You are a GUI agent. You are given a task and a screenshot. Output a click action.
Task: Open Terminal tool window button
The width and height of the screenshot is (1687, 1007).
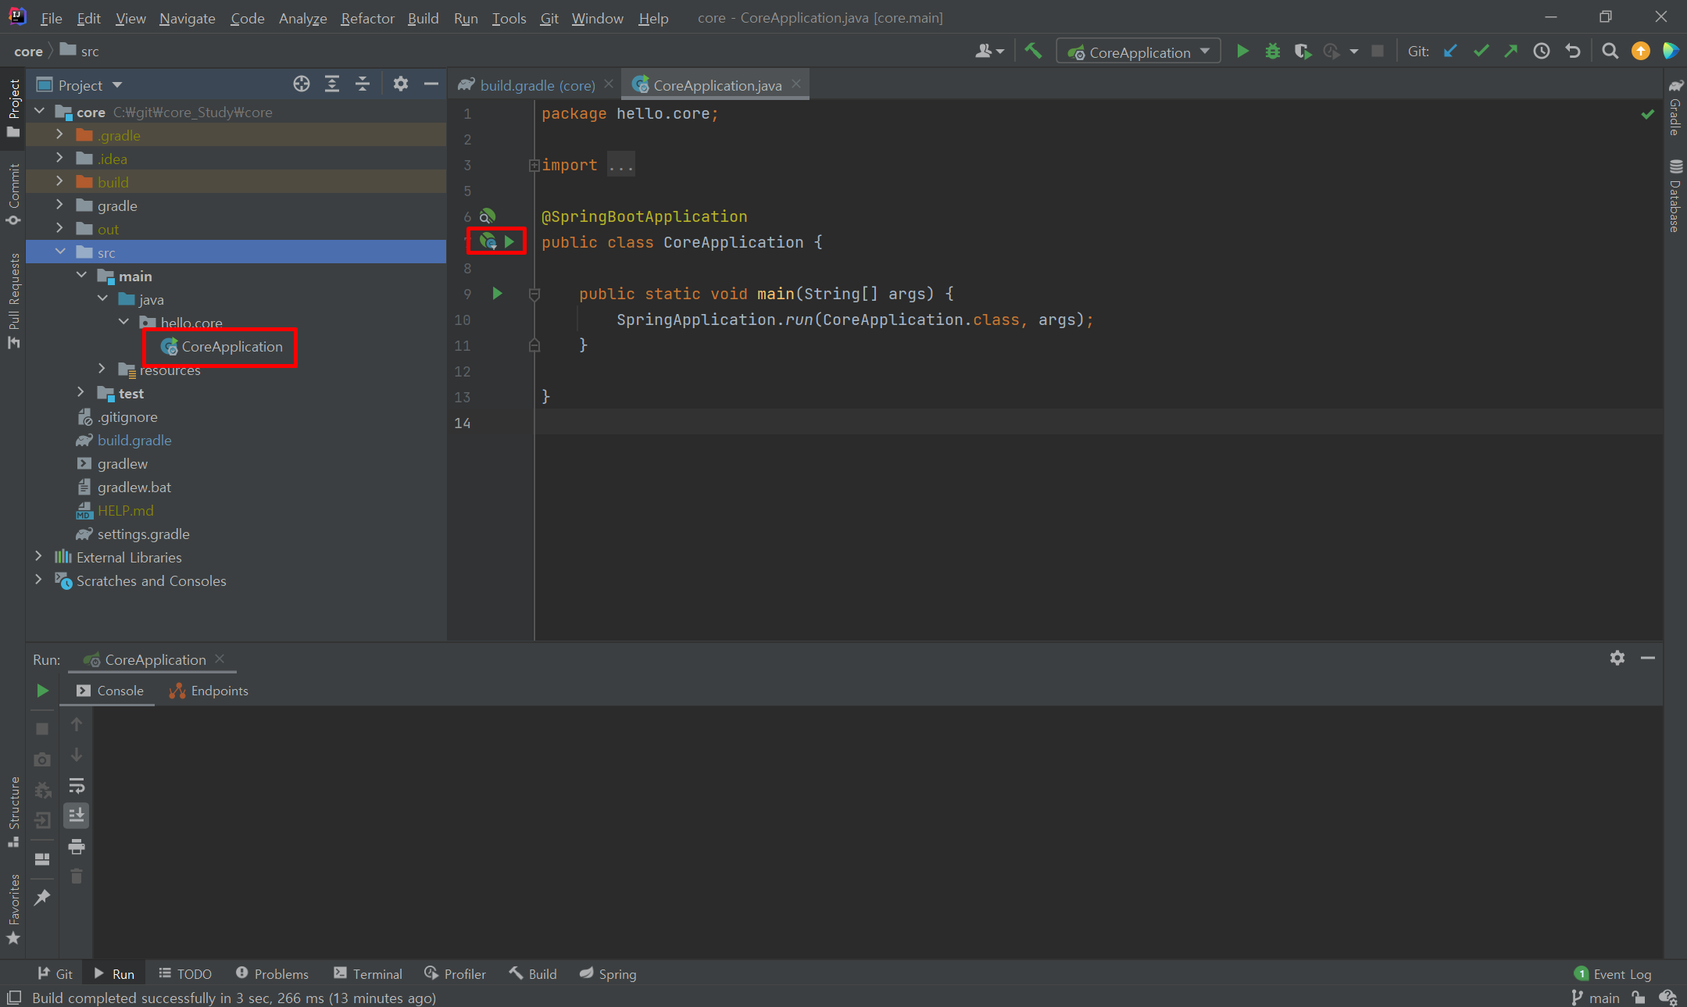368,974
